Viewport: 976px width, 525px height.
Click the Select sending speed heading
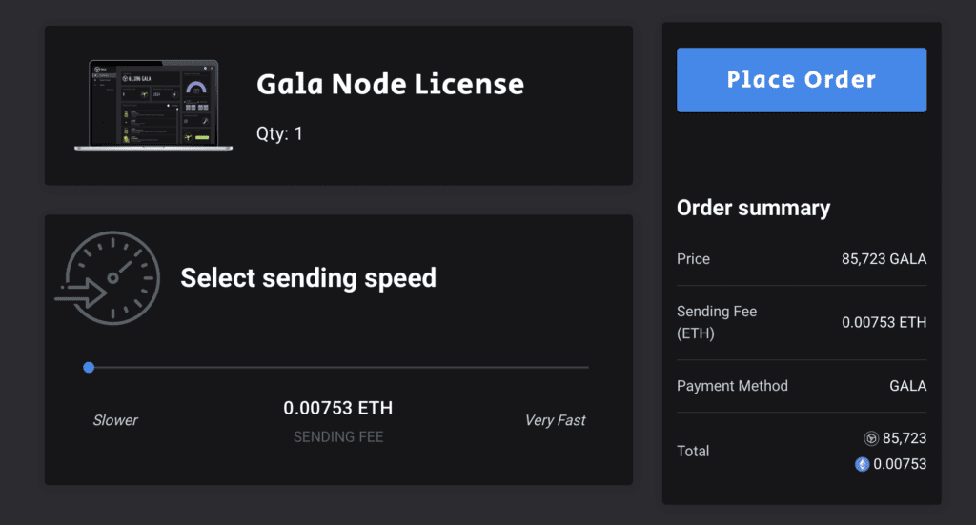point(308,278)
